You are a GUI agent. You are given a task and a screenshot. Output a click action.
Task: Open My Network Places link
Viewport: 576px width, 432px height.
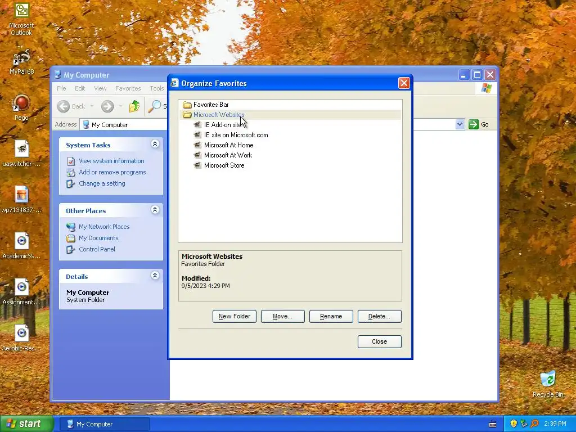[104, 227]
